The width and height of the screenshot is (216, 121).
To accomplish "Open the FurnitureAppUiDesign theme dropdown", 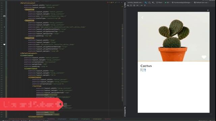I will [x=182, y=3].
